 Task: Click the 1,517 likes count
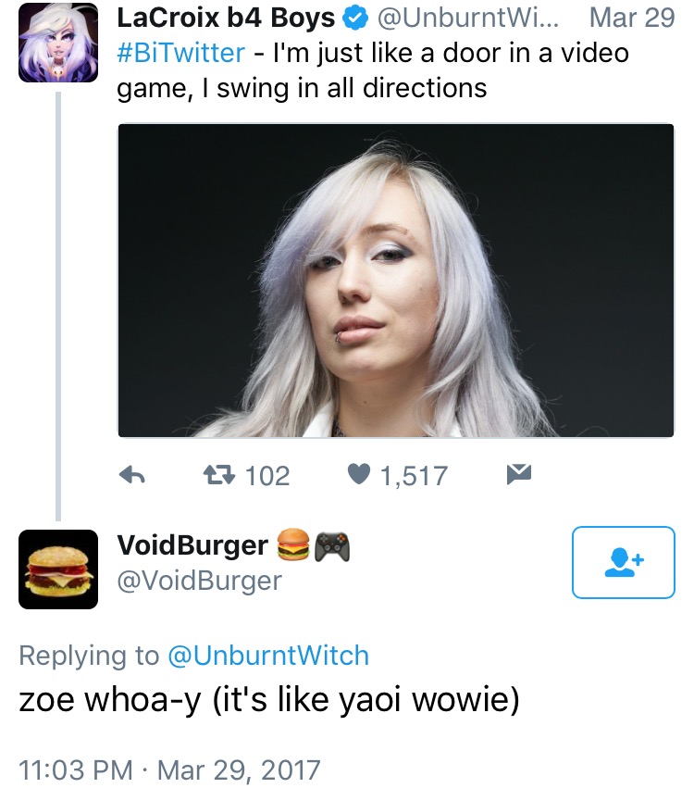point(414,475)
